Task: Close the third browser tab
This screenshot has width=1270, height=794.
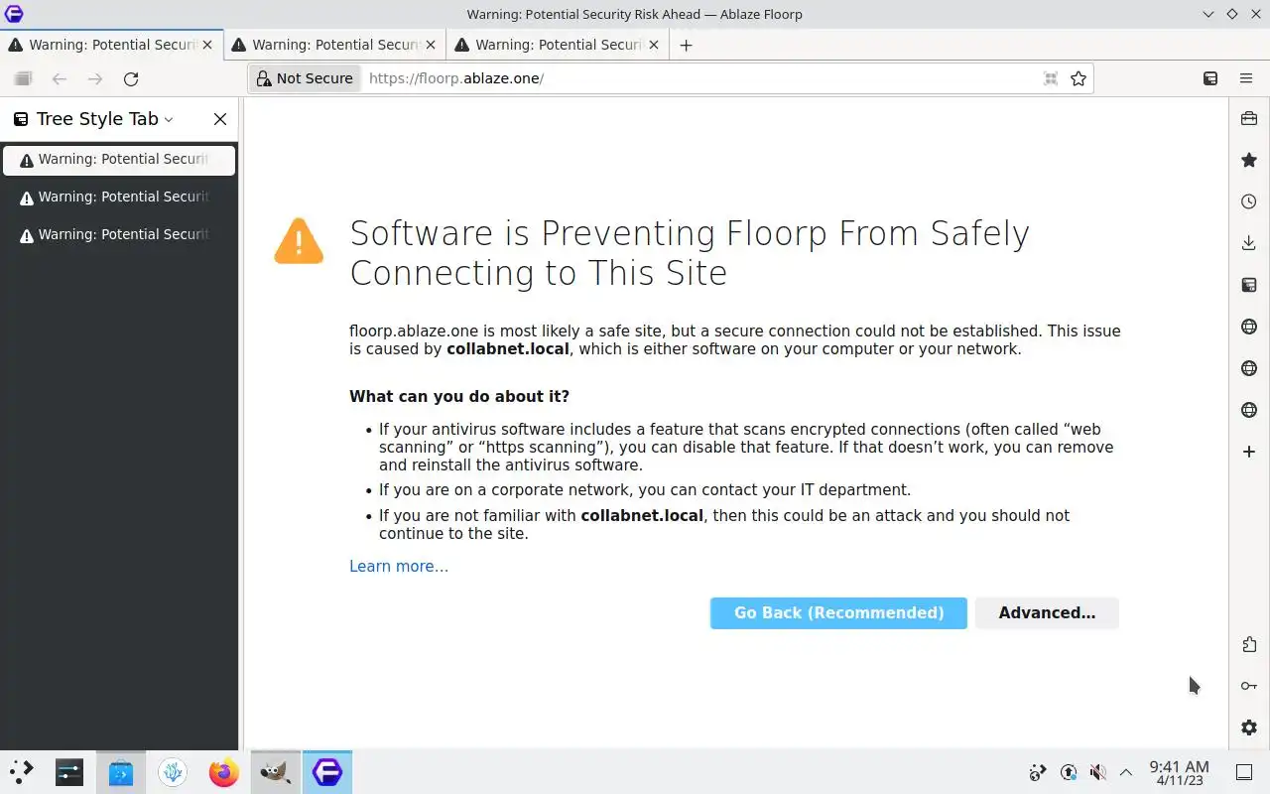Action: click(x=654, y=45)
